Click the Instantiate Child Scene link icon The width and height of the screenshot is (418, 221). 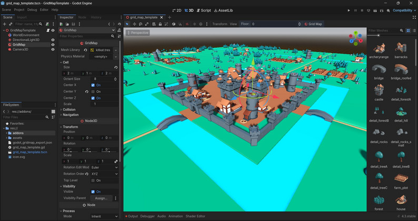pyautogui.click(x=11, y=24)
